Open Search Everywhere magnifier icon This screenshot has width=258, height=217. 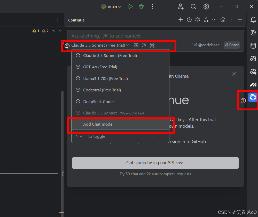[x=193, y=6]
